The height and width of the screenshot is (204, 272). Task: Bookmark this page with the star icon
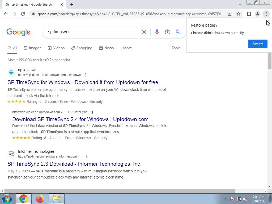[x=239, y=14]
